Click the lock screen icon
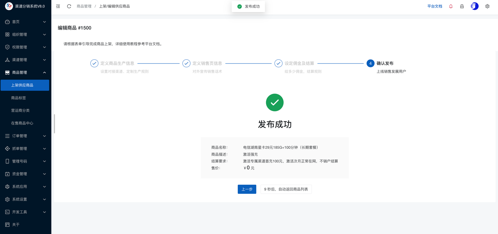Image resolution: width=498 pixels, height=234 pixels. point(462,6)
